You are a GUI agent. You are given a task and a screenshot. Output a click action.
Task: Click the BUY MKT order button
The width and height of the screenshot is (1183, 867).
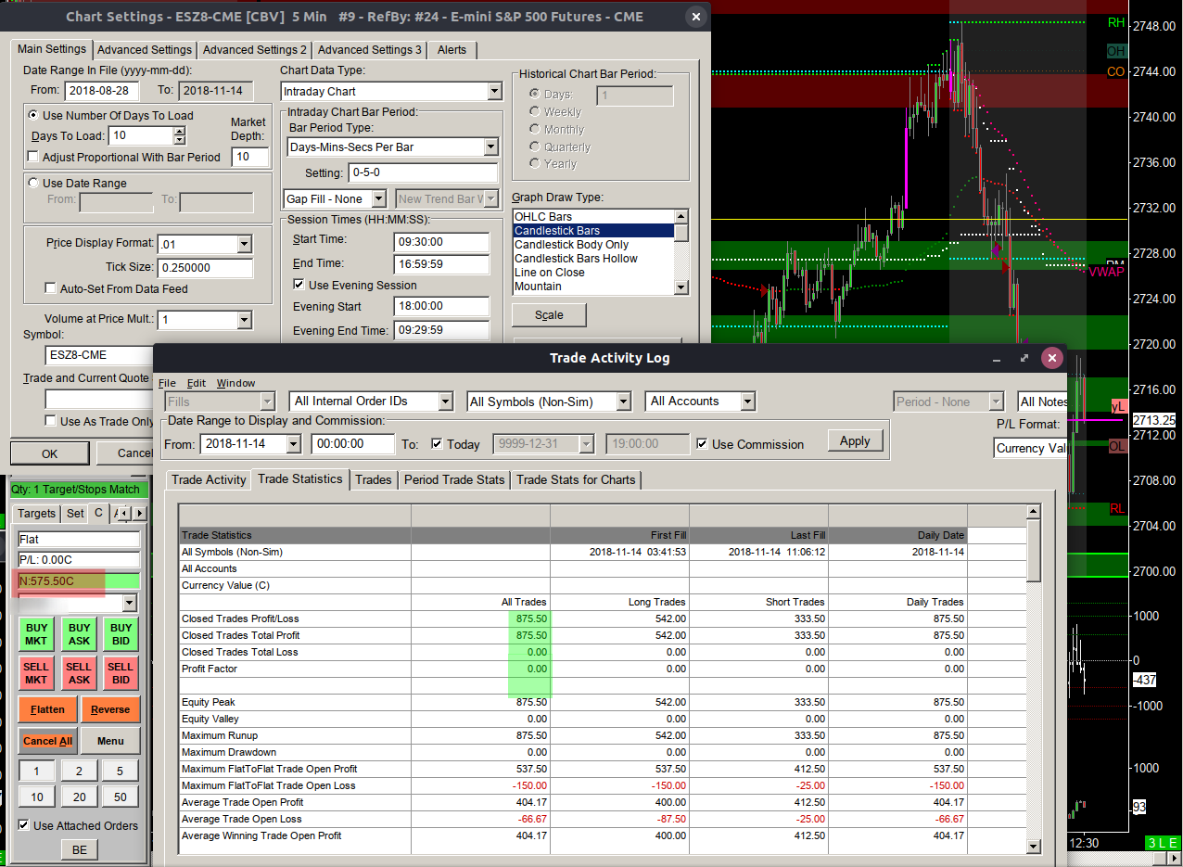tap(35, 635)
